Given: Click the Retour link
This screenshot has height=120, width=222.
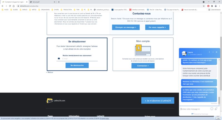Looking at the screenshot, I should (x=50, y=72).
